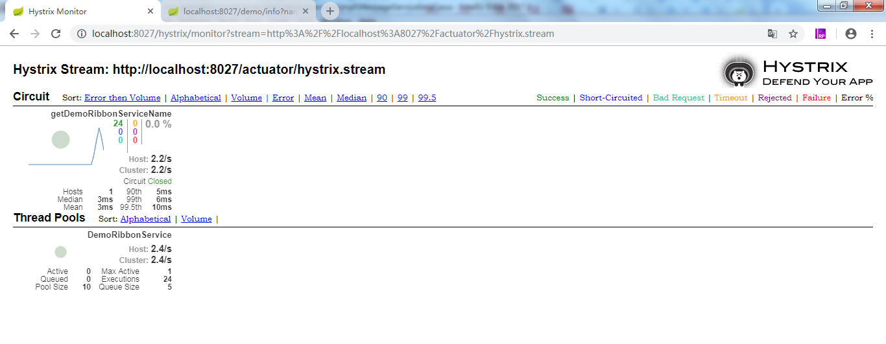Open the Chrome profile avatar
Viewport: 886px width, 344px height.
coord(851,34)
